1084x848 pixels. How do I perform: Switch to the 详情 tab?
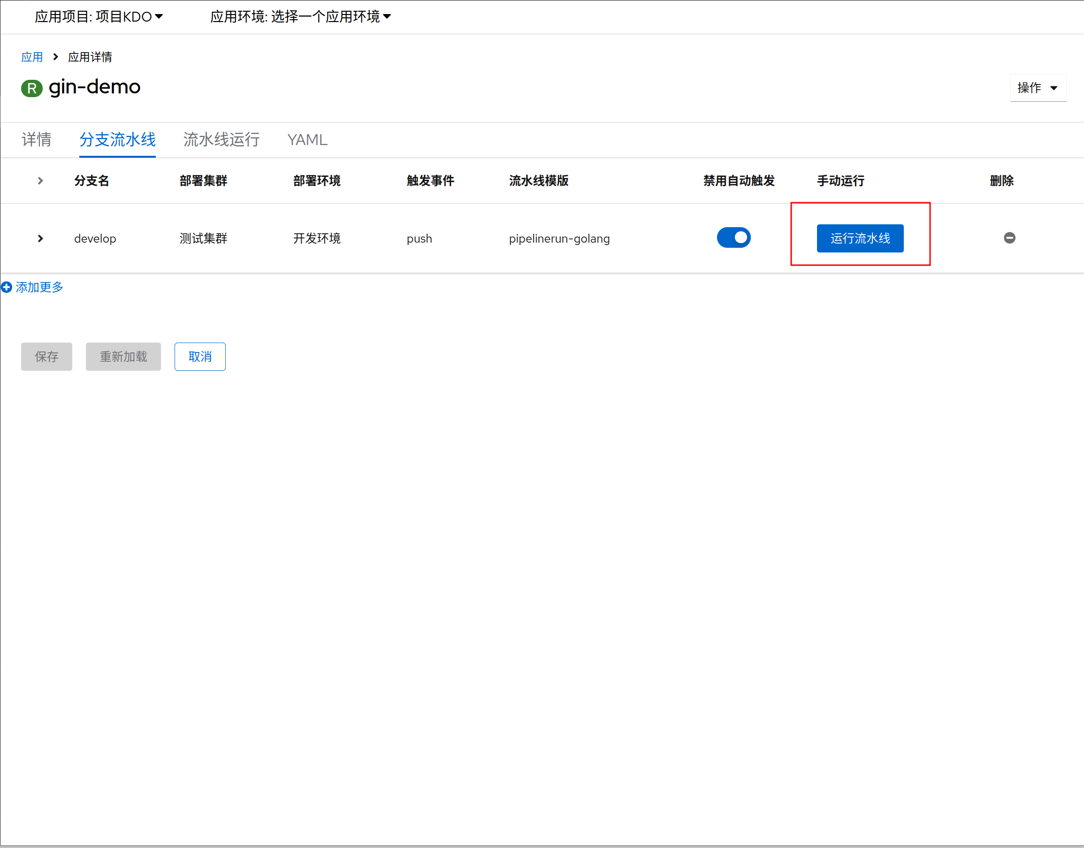[x=36, y=139]
